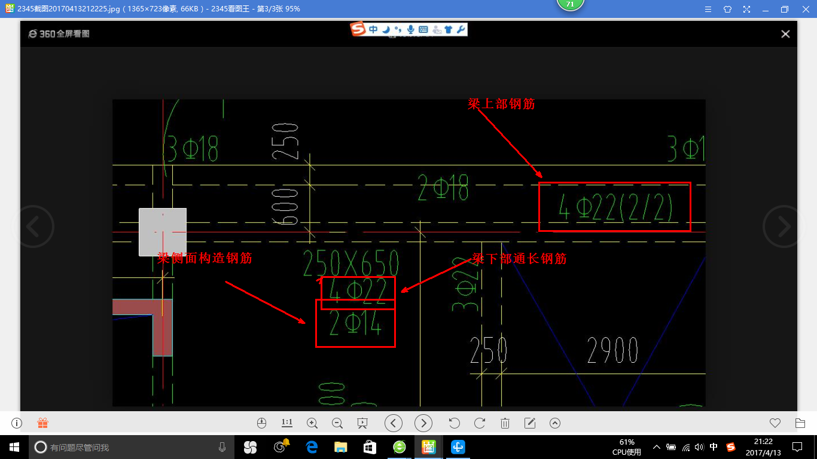Image resolution: width=817 pixels, height=459 pixels.
Task: Show image at 1:1 actual size
Action: (x=287, y=423)
